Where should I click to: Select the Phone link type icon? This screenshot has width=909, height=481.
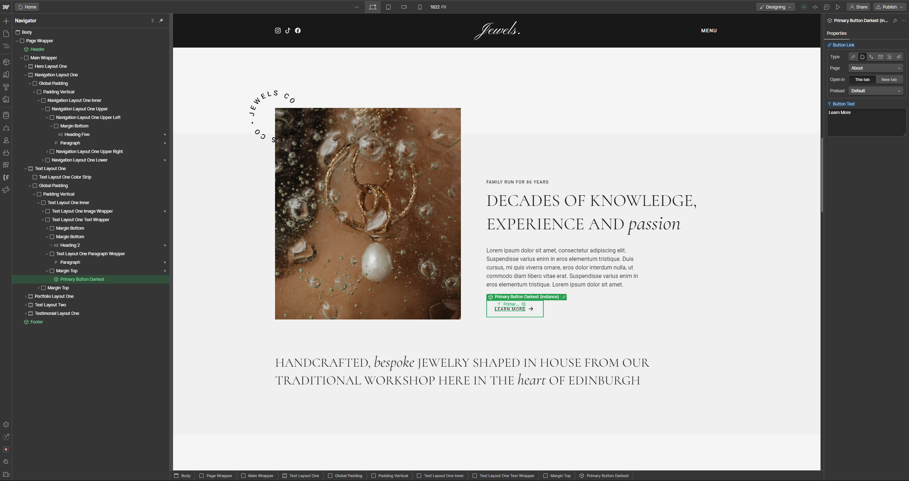point(871,57)
